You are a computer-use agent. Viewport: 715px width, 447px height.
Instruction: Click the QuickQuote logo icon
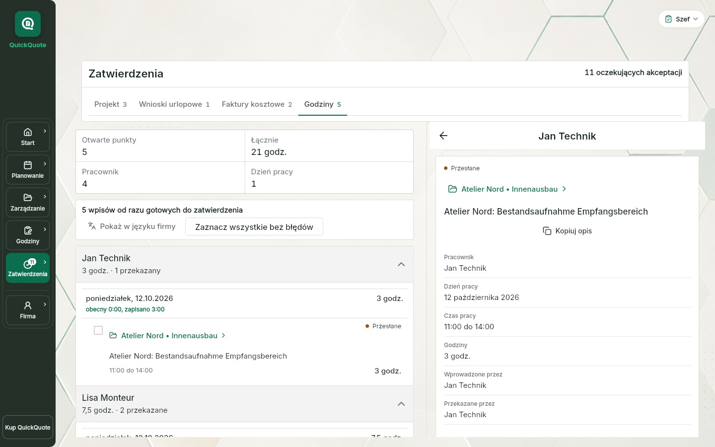pyautogui.click(x=28, y=24)
